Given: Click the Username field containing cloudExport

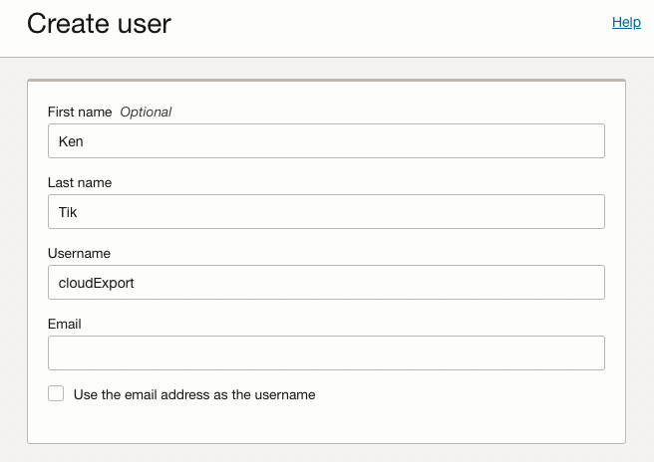Looking at the screenshot, I should 326,283.
